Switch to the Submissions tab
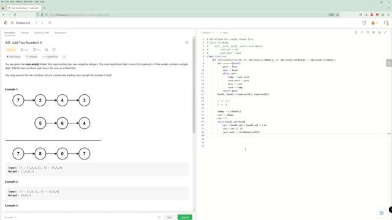Image resolution: width=392 pixels, height=220 pixels. [x=60, y=32]
